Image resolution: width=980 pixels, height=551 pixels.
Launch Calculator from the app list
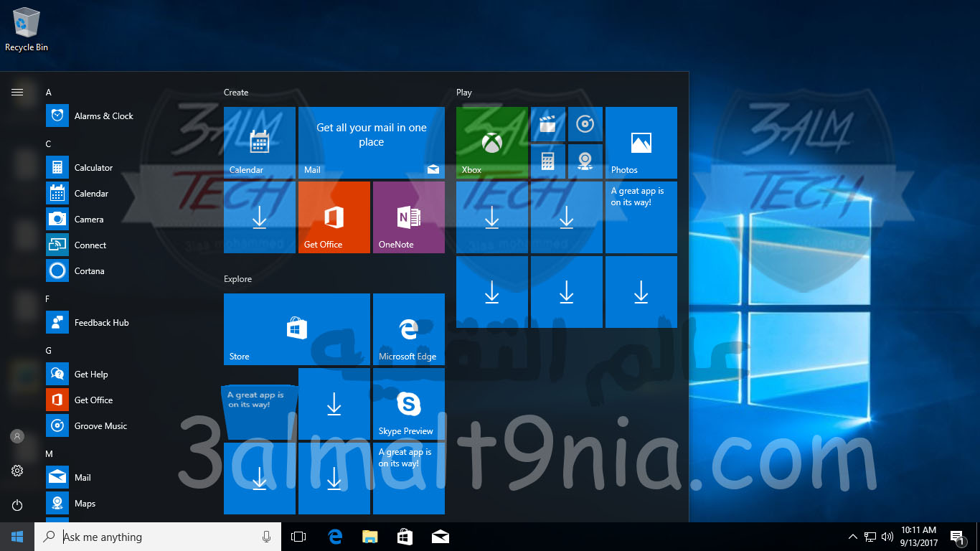click(122, 168)
